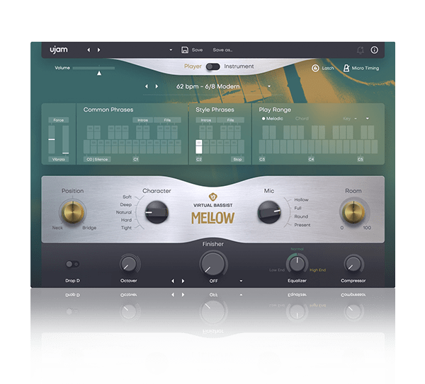Click the ujam logo

(59, 50)
